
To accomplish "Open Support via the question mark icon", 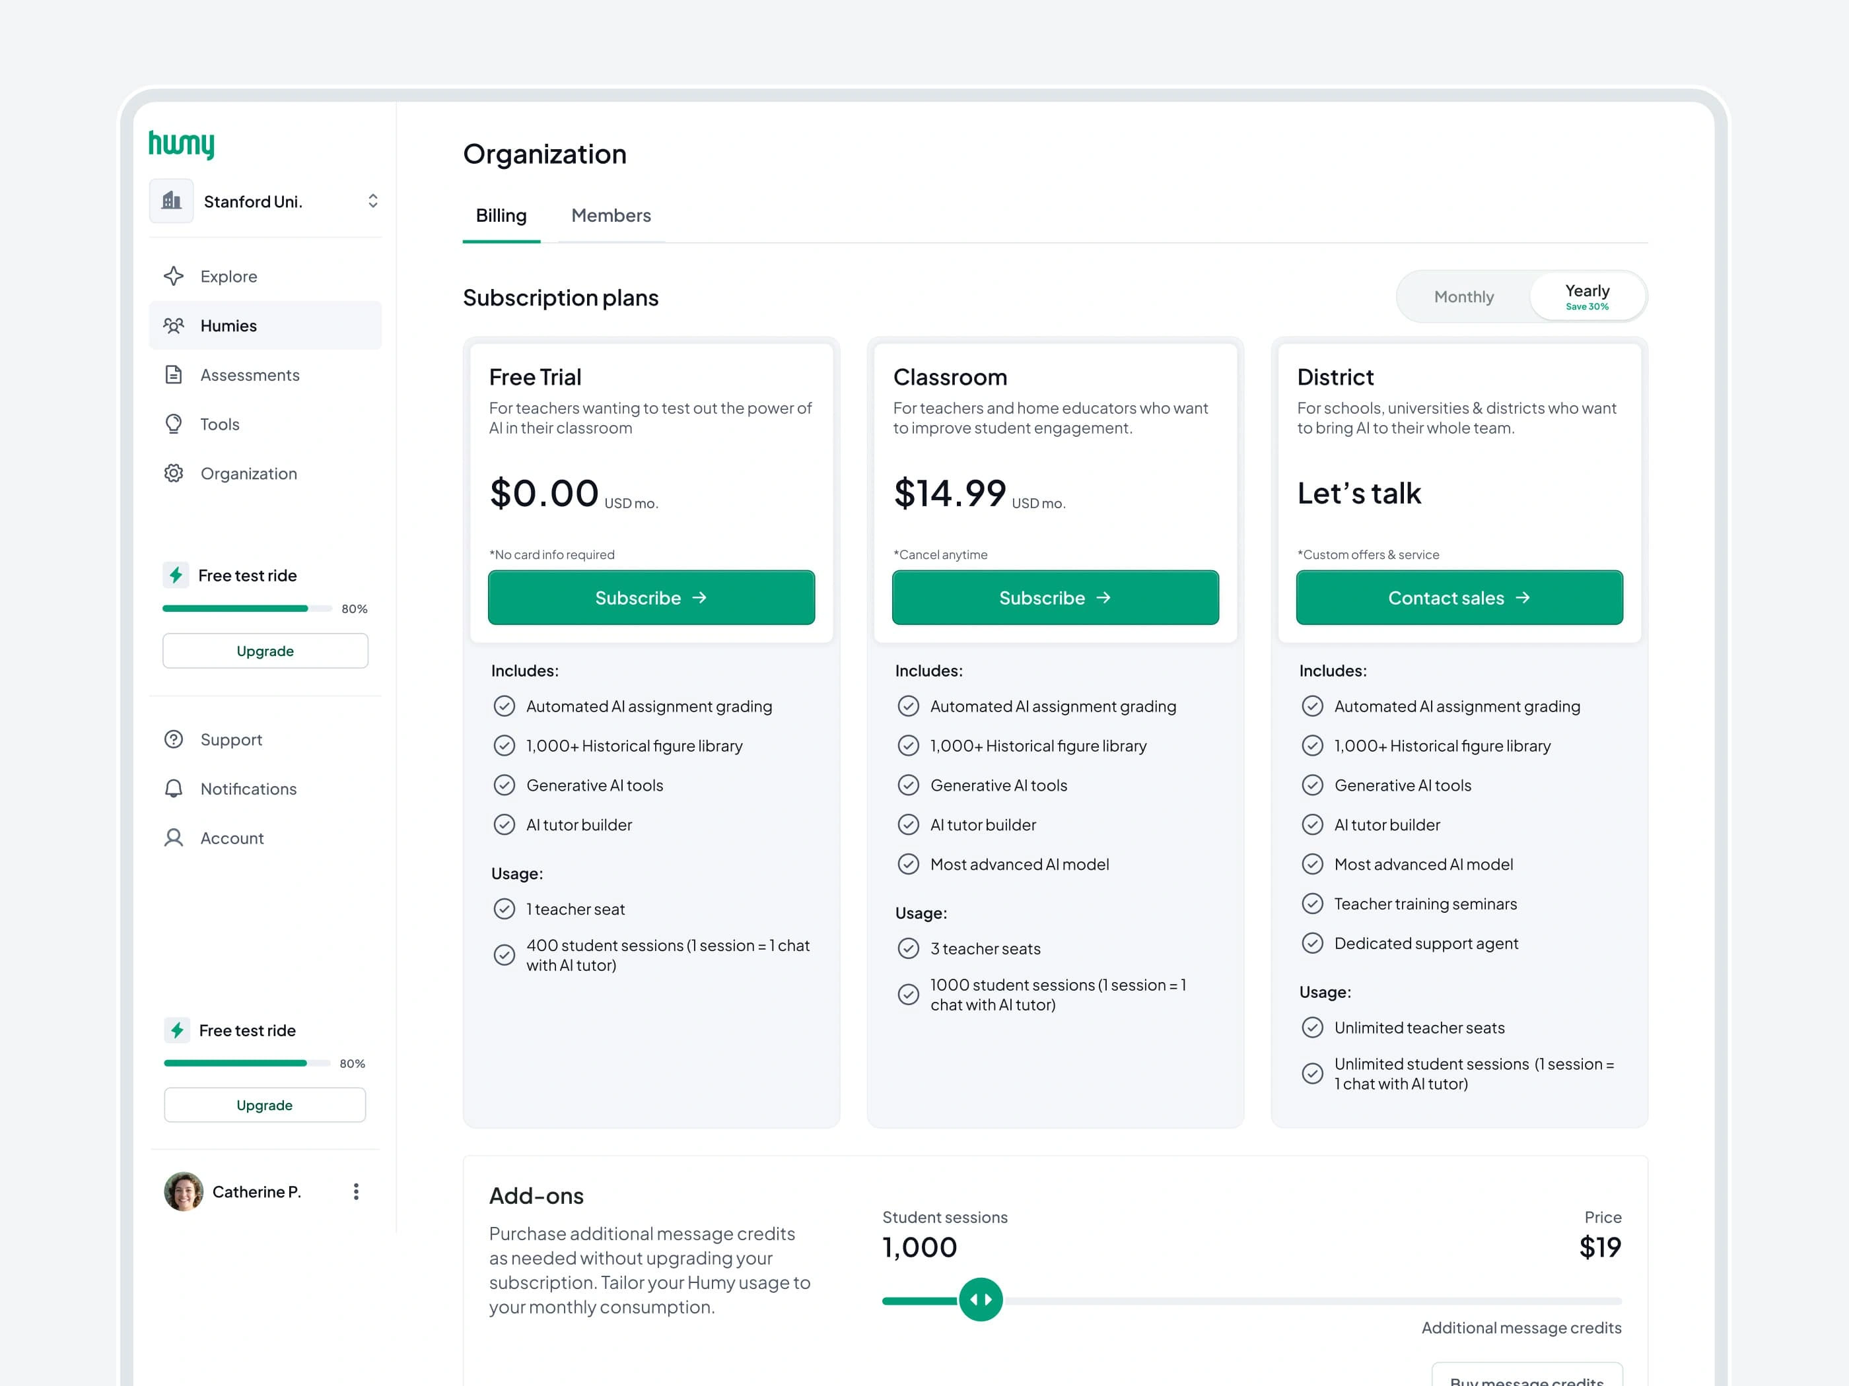I will (174, 739).
